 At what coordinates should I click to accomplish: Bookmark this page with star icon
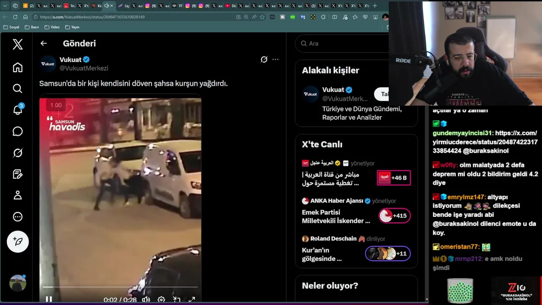[262, 17]
